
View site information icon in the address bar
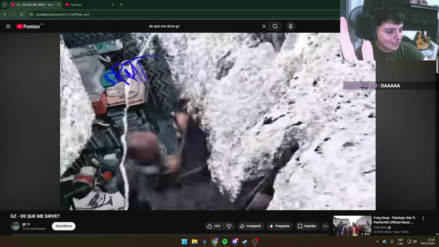point(31,14)
